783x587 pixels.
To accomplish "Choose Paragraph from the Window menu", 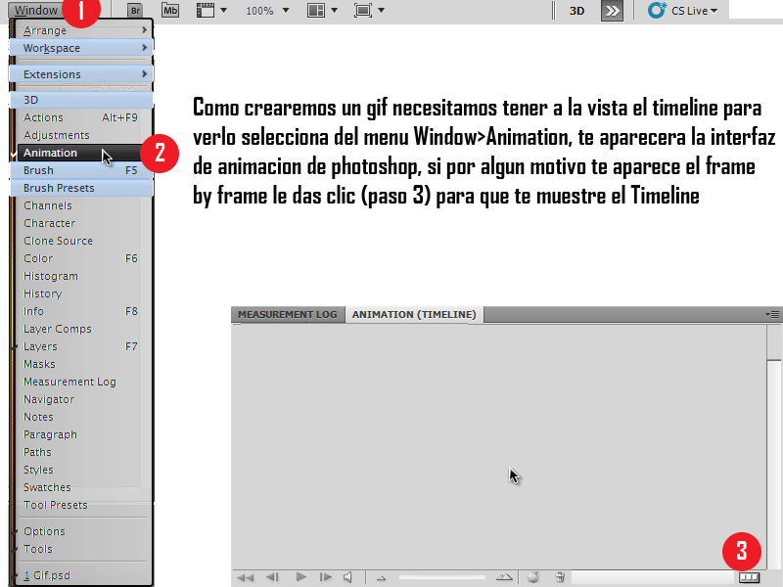I will [81, 434].
